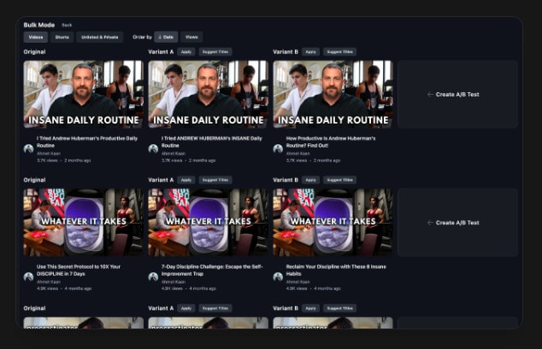Click Suggest Titles for first row Variant B
This screenshot has height=349, width=542.
pos(339,52)
